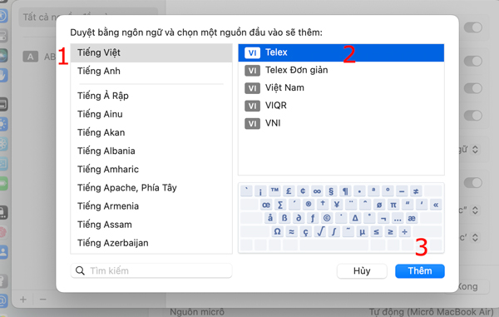Select Tiếng Việt in the language list
499x317 pixels.
point(151,53)
